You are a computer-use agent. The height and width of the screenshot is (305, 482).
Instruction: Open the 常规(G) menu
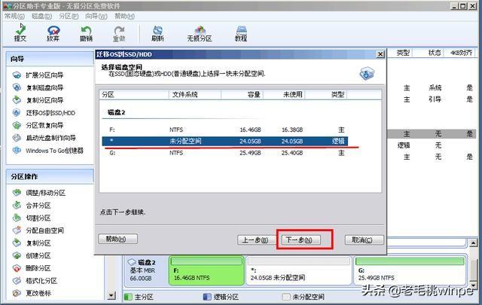point(14,16)
